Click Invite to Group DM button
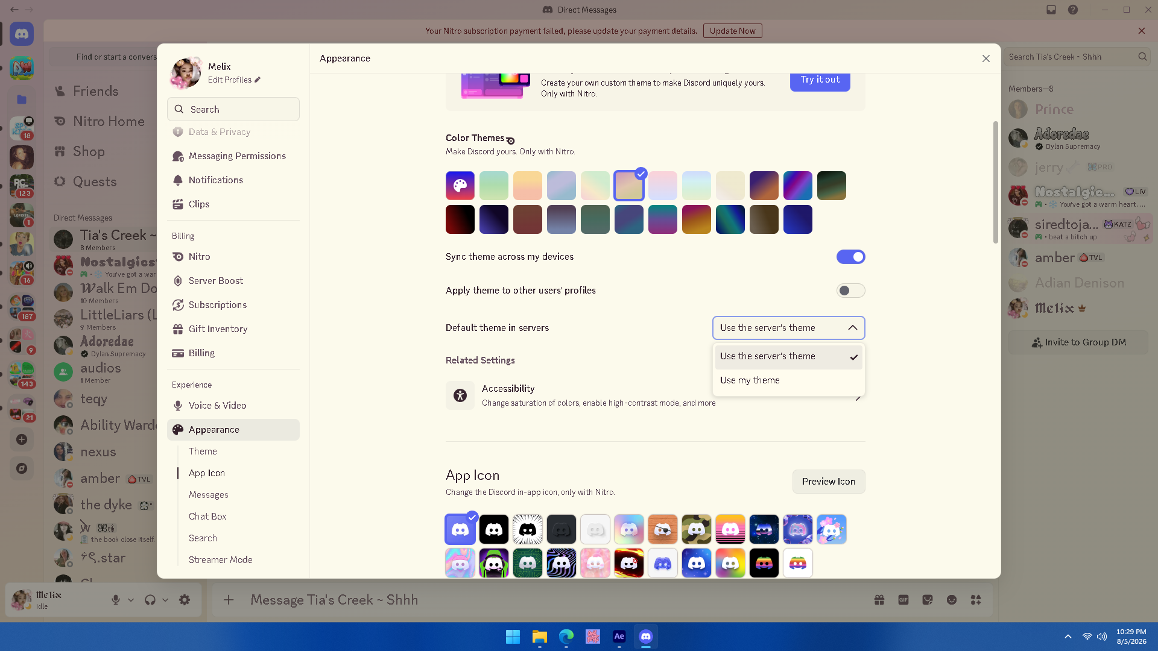Image resolution: width=1158 pixels, height=651 pixels. [x=1078, y=342]
